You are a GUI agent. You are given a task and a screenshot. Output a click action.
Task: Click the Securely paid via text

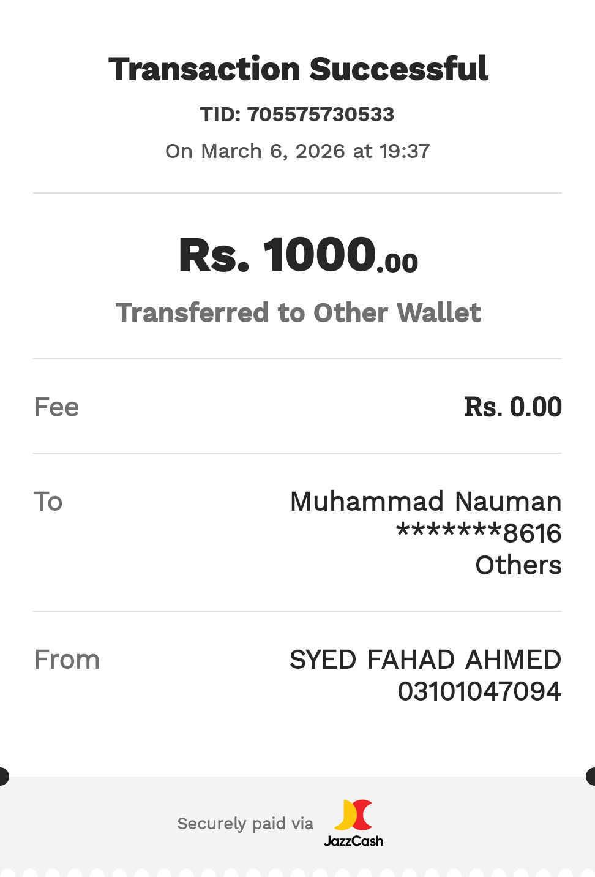(x=245, y=824)
